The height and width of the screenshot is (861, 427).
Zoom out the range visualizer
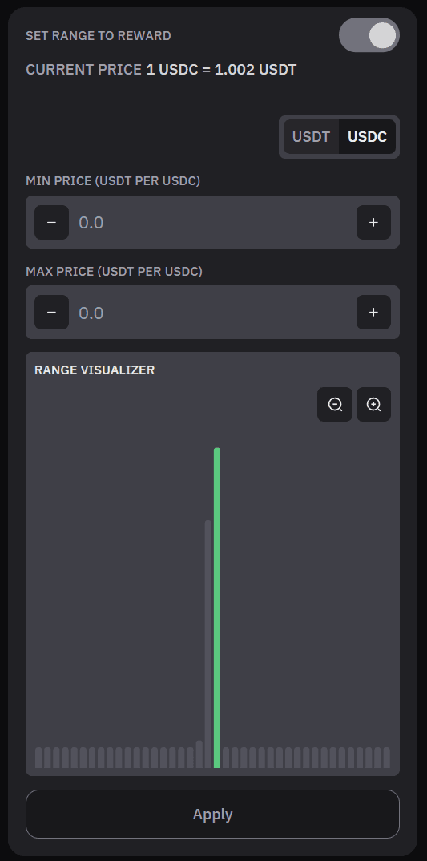pos(335,405)
